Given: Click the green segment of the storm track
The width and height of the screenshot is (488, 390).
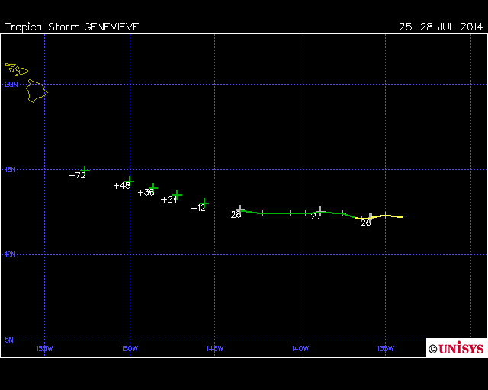Looking at the screenshot, I should 296,213.
